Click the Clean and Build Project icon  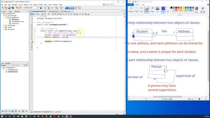pyautogui.click(x=49, y=8)
